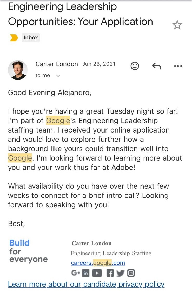Select the Inbox label chip
This screenshot has width=192, height=291.
click(30, 37)
